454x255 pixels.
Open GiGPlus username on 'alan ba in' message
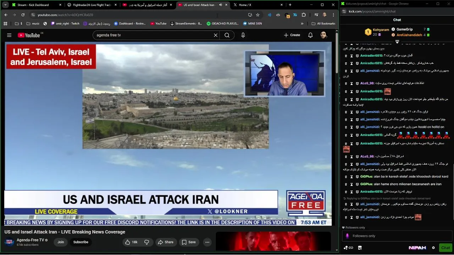click(366, 176)
